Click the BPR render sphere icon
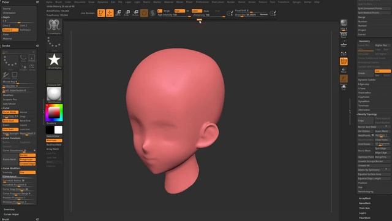Viewport: 392px width, 221px height. coord(344,23)
